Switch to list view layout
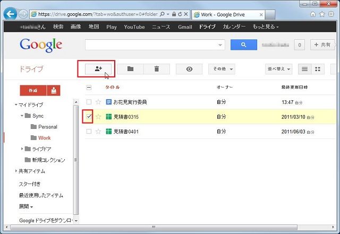Viewport: 340px width, 234px height. 304,69
